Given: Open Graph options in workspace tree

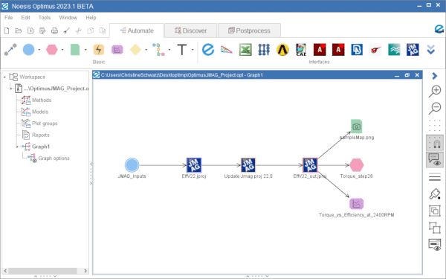Looking at the screenshot, I should coord(54,158).
